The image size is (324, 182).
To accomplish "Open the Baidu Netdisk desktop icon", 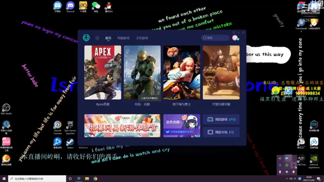I will pos(314,143).
